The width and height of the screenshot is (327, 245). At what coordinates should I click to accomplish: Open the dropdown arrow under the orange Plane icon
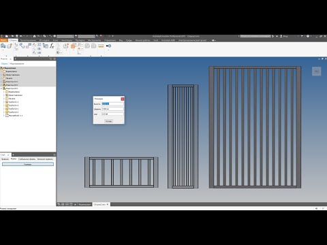(74, 50)
